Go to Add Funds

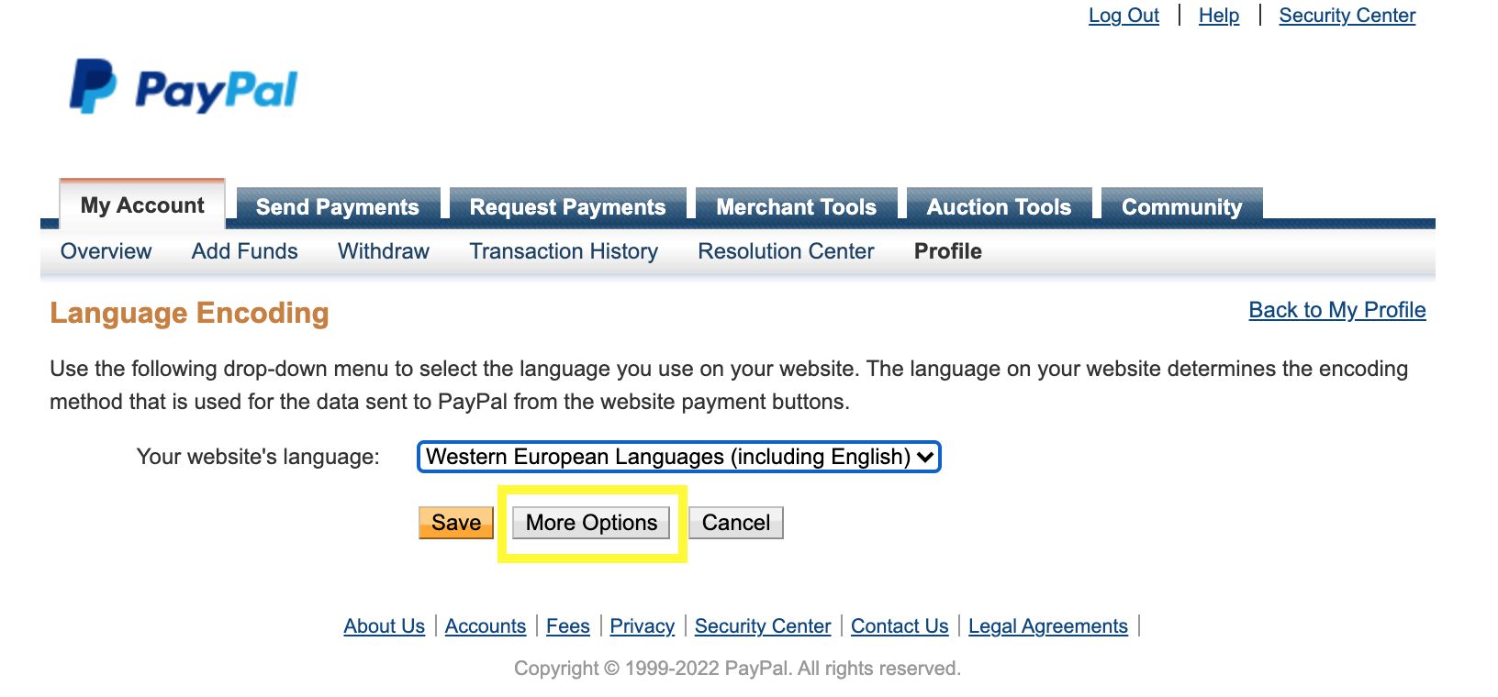click(x=244, y=251)
